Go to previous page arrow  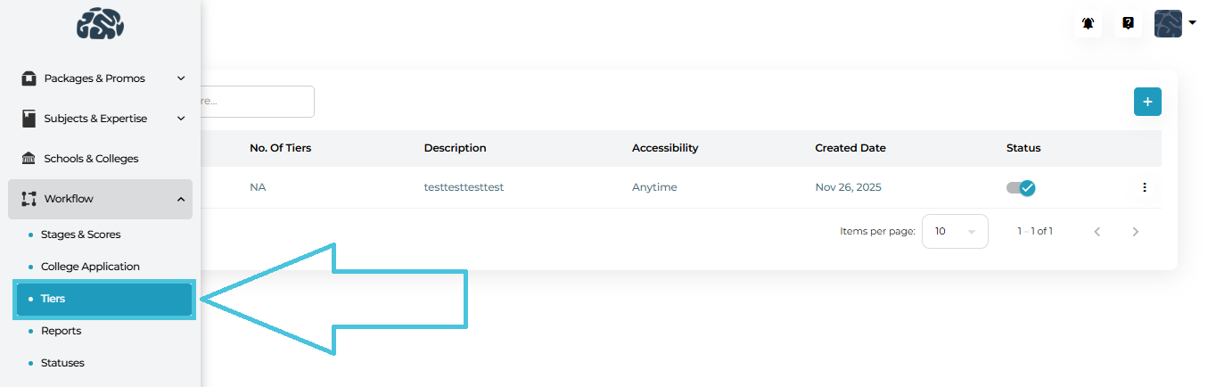1097,232
